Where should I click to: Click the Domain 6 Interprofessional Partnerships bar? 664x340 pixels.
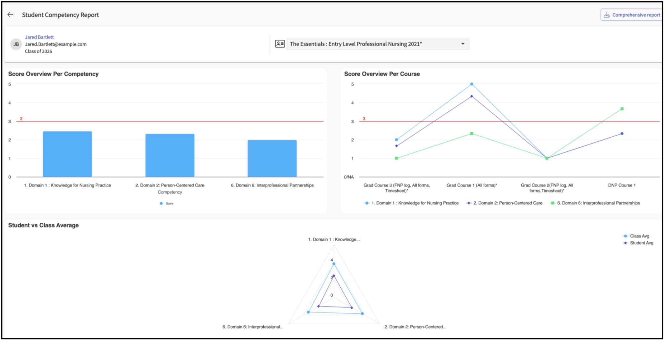pyautogui.click(x=272, y=159)
